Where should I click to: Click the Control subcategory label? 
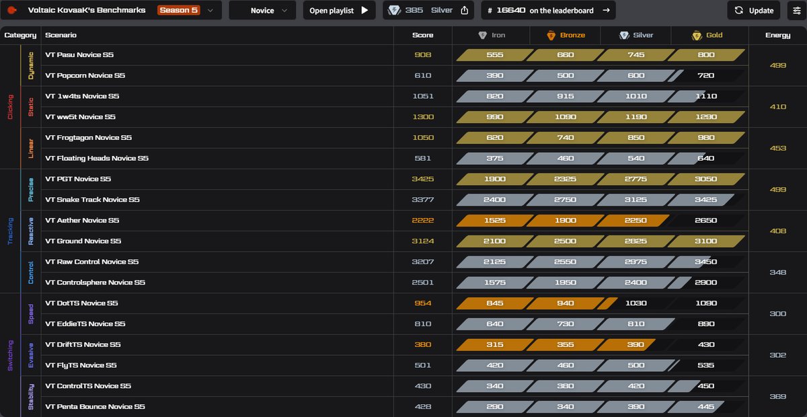click(x=31, y=272)
